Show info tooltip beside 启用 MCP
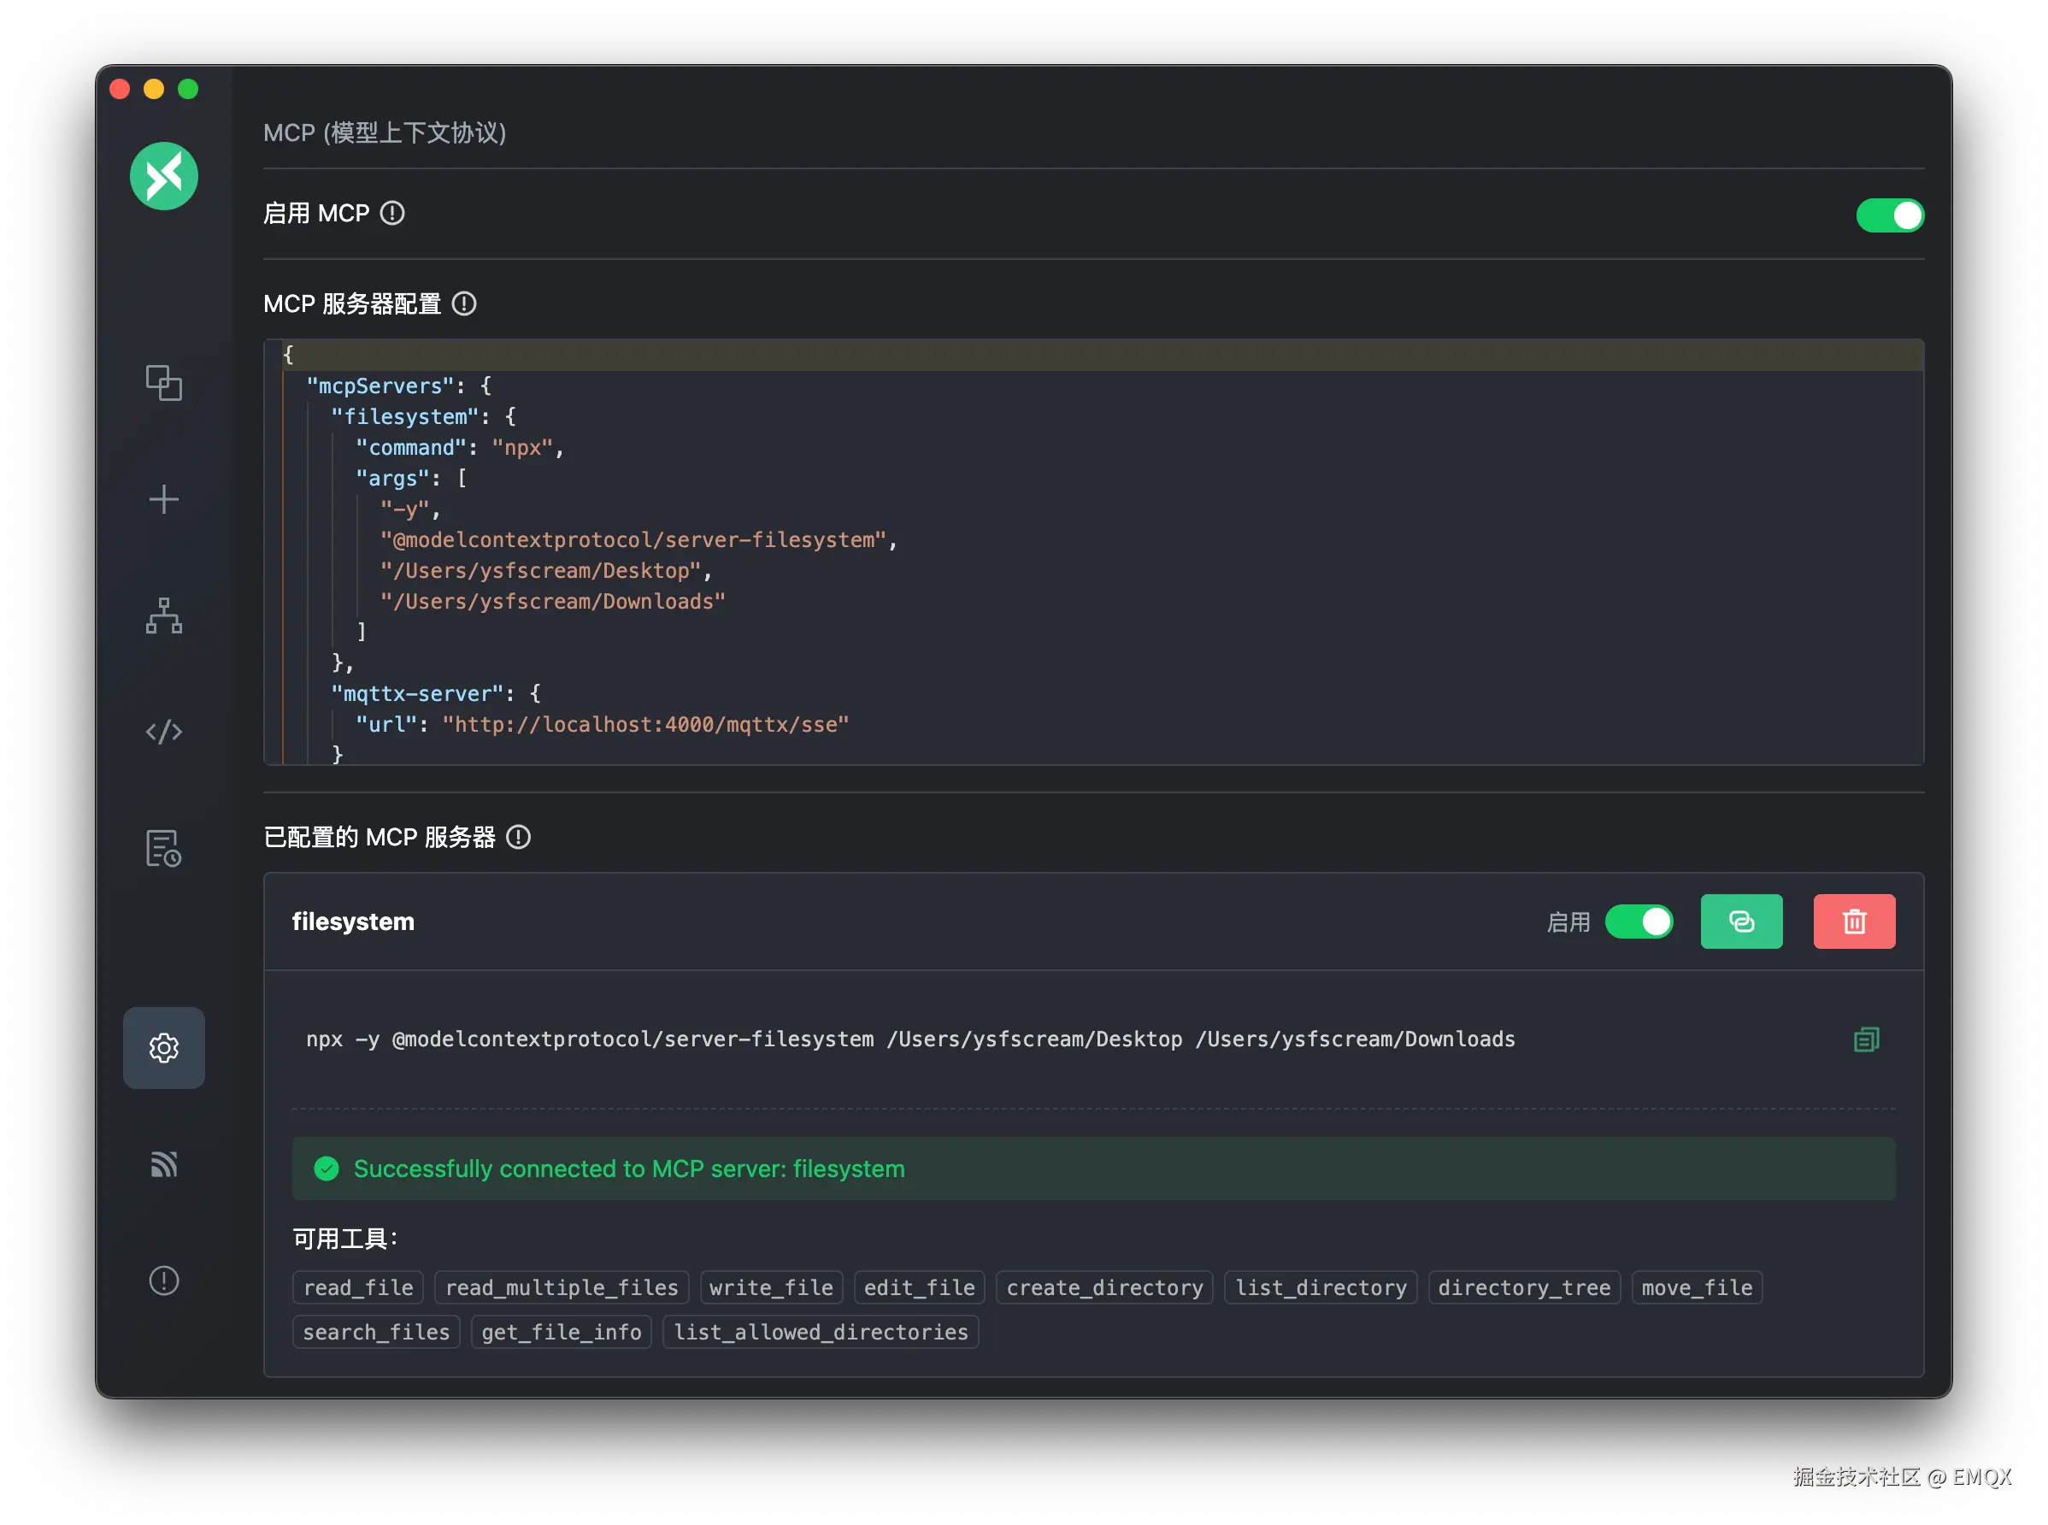This screenshot has width=2048, height=1525. coord(392,213)
